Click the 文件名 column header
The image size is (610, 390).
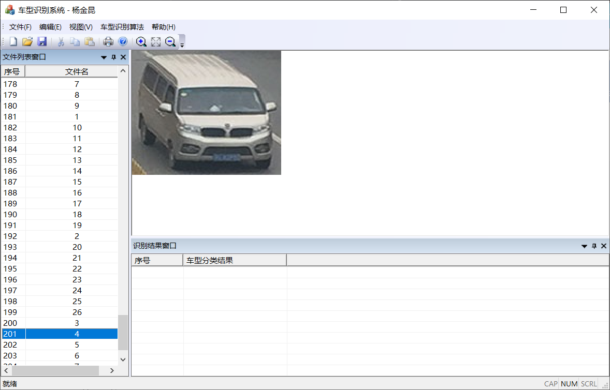77,71
